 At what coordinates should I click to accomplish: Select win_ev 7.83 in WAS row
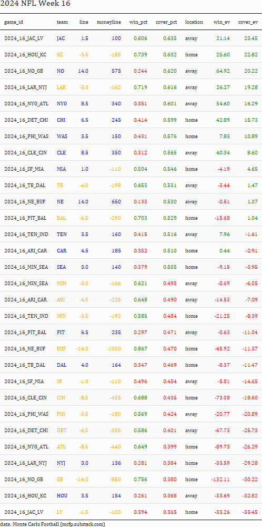(x=224, y=136)
